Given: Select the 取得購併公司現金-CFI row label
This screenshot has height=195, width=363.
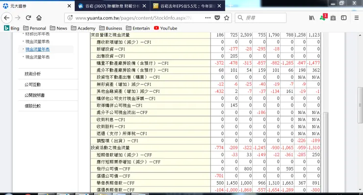Looking at the screenshot, I should 119,105.
